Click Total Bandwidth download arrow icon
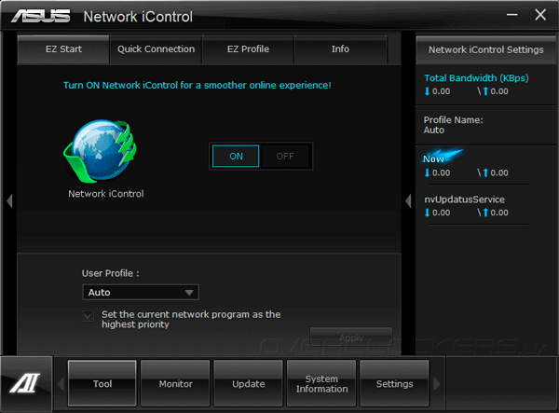 pyautogui.click(x=427, y=91)
